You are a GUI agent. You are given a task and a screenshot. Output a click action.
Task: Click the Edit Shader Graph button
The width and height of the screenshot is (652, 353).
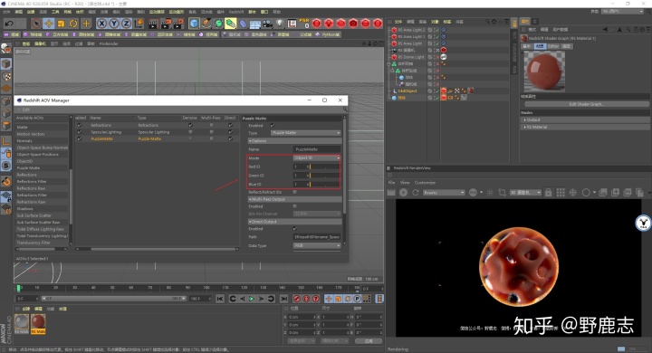(x=586, y=104)
